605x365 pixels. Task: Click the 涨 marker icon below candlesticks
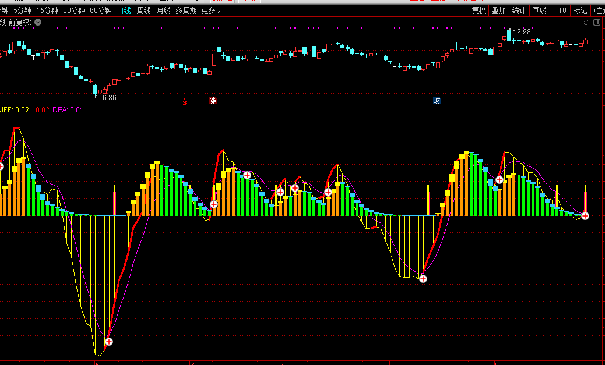point(213,101)
